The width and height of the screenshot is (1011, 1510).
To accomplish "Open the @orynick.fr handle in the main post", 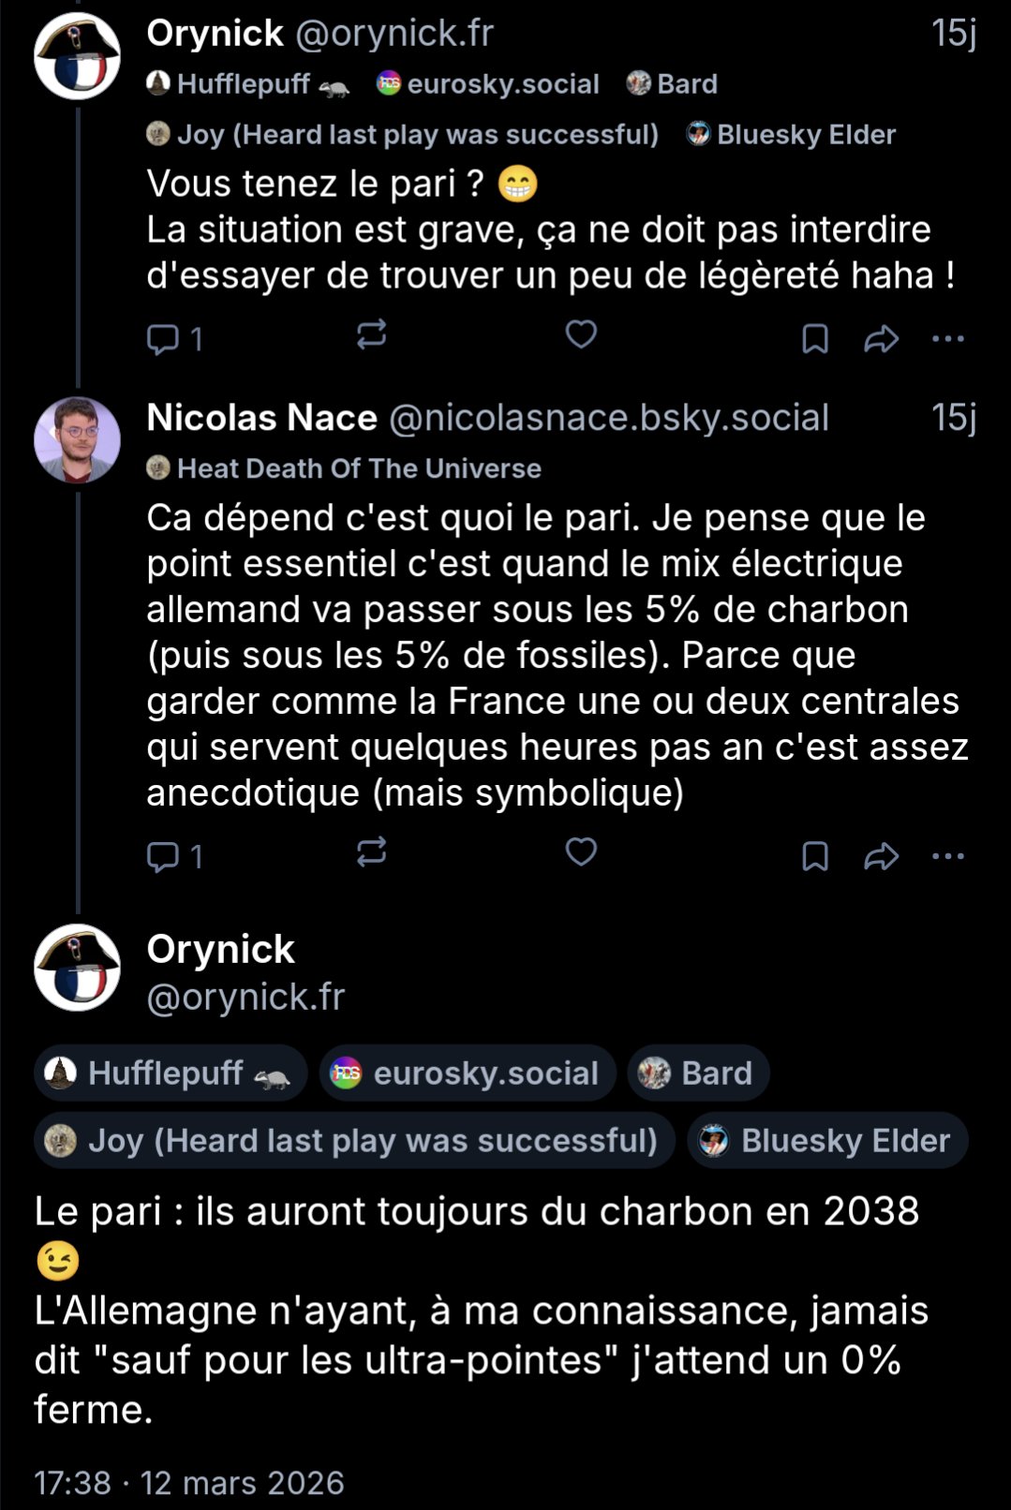I will pos(245,997).
